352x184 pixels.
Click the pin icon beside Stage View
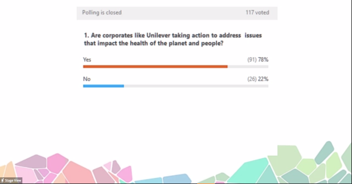click(3, 181)
